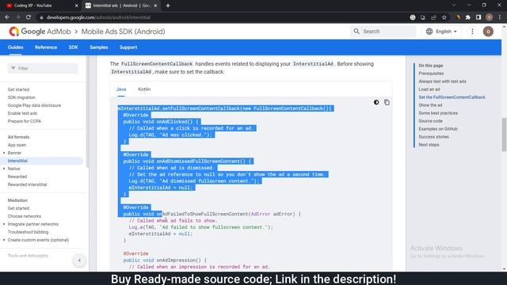Viewport: 507px width, 285px height.
Task: Switch to the Guides tab
Action: pyautogui.click(x=15, y=47)
